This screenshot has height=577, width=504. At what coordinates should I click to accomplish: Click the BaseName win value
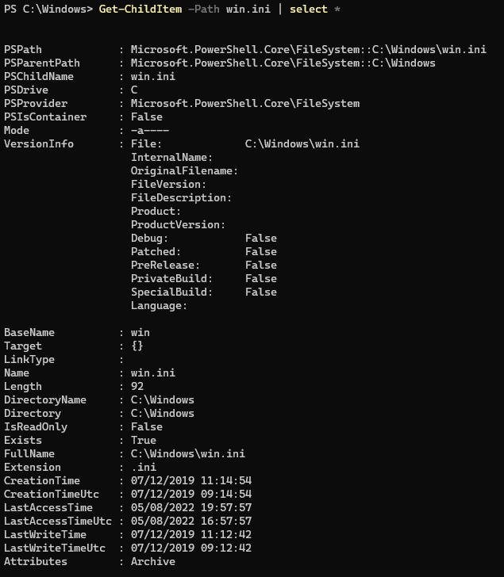coord(140,333)
